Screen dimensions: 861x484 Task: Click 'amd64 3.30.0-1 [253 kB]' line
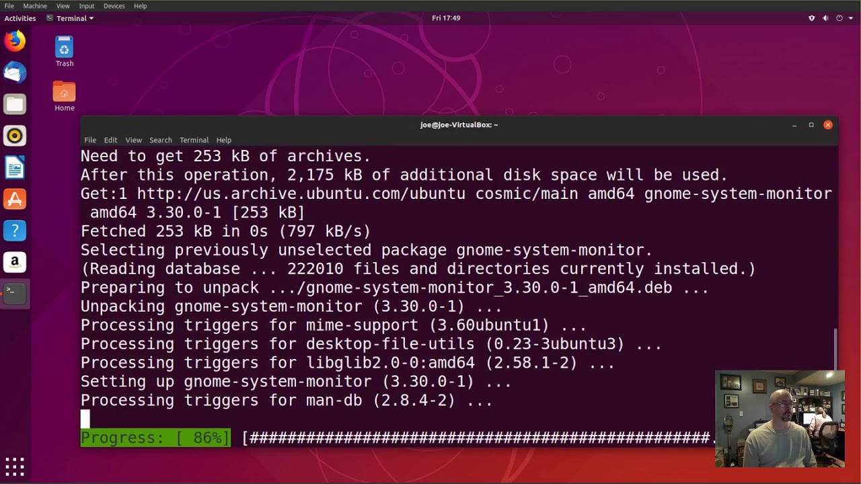(x=198, y=212)
